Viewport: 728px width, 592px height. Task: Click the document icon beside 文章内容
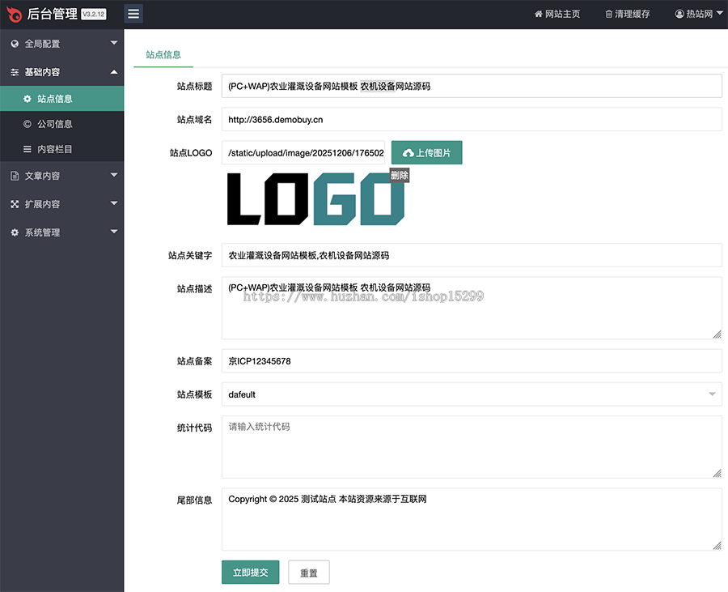click(x=15, y=176)
